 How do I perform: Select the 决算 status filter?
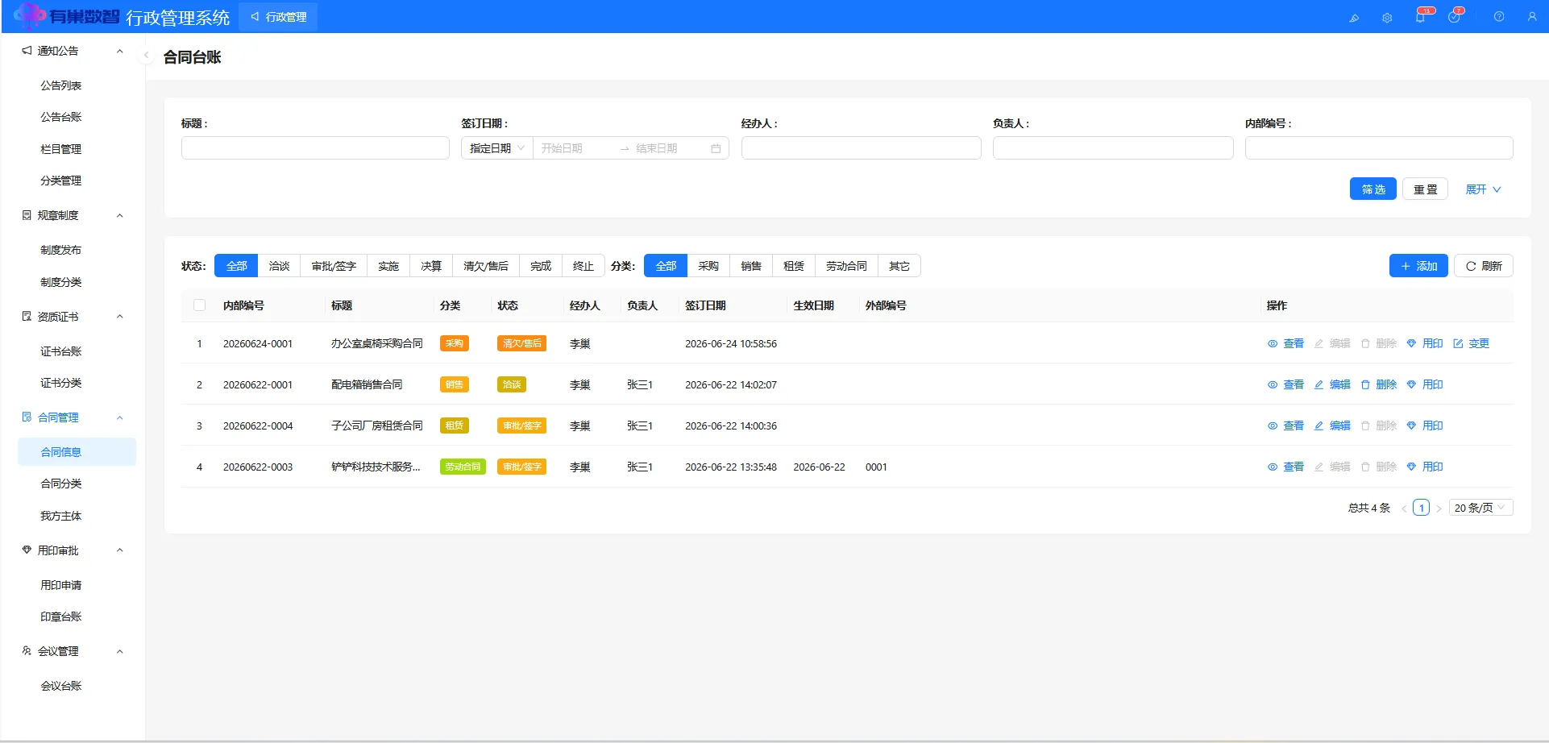[431, 266]
